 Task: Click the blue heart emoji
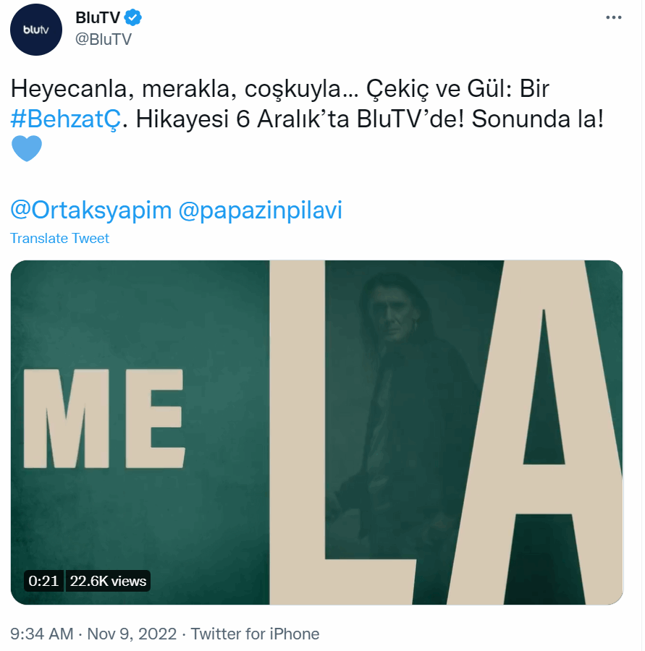(27, 148)
